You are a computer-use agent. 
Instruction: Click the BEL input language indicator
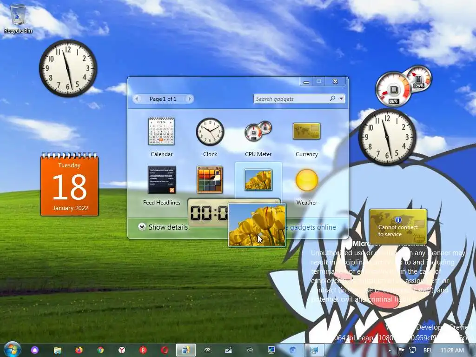[428, 350]
